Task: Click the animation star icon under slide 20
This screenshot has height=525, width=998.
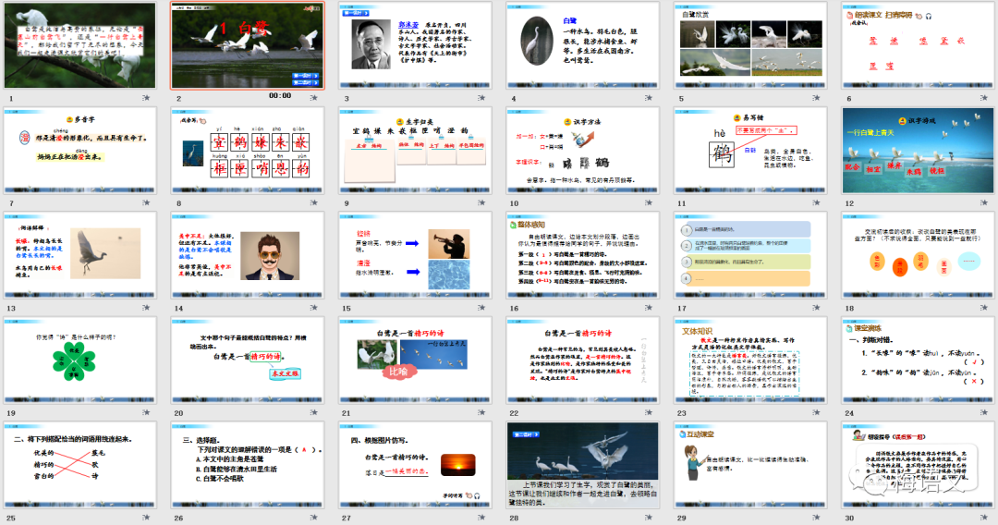Action: pyautogui.click(x=313, y=412)
